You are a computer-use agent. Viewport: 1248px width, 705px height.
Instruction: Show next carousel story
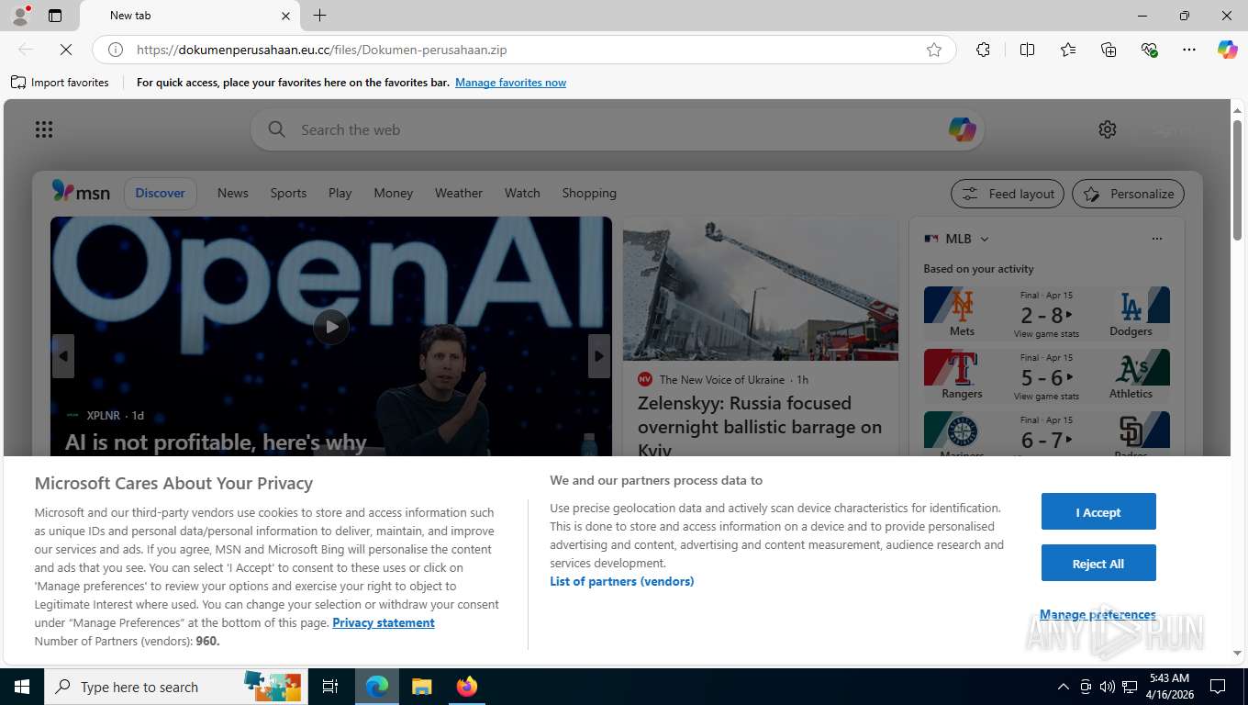pos(599,356)
